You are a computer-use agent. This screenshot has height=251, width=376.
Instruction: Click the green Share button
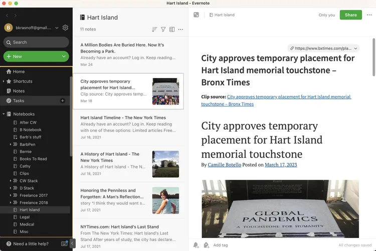click(350, 15)
